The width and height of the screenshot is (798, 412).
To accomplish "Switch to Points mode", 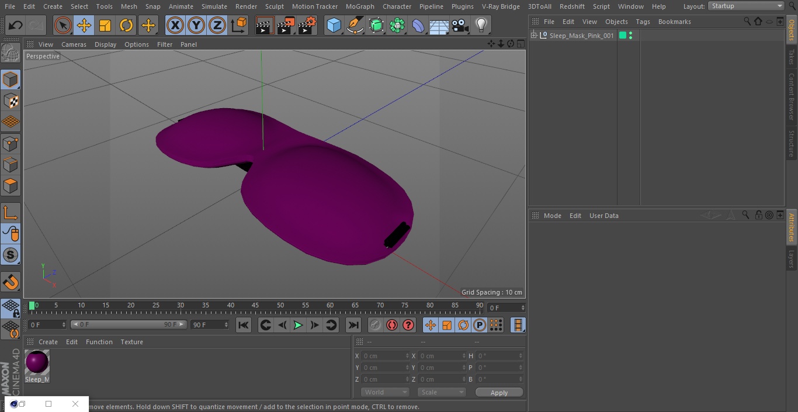I will click(x=11, y=143).
